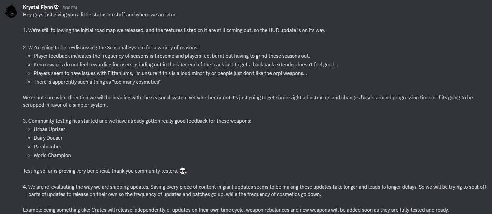Click the bullet before "Player feedback indicates"

(29, 56)
